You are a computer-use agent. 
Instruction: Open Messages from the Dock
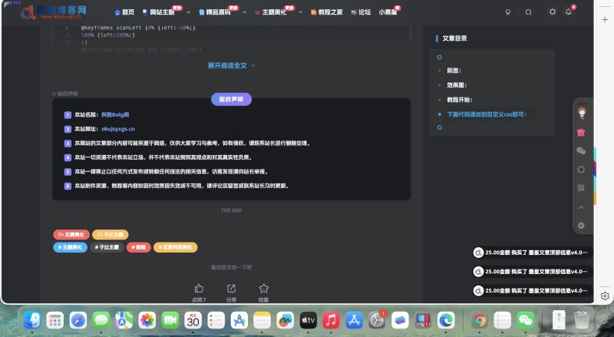click(101, 320)
